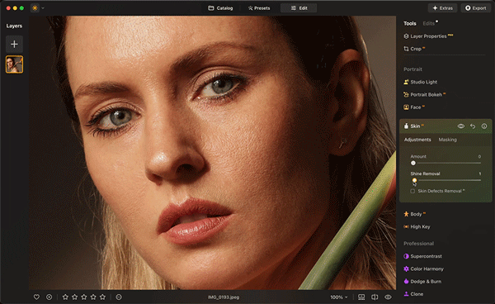Click the Portrait section heading
The width and height of the screenshot is (495, 304).
[412, 69]
